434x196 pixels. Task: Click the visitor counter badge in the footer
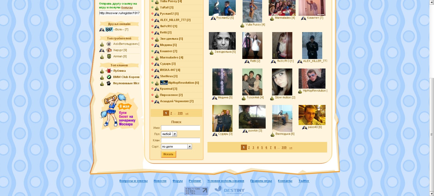196,191
